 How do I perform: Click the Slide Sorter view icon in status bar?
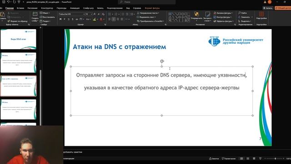coord(248,159)
